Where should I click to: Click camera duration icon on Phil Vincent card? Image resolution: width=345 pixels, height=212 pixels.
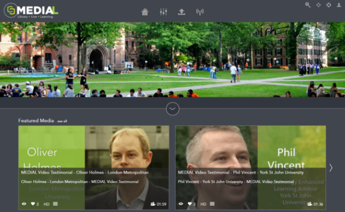(310, 204)
